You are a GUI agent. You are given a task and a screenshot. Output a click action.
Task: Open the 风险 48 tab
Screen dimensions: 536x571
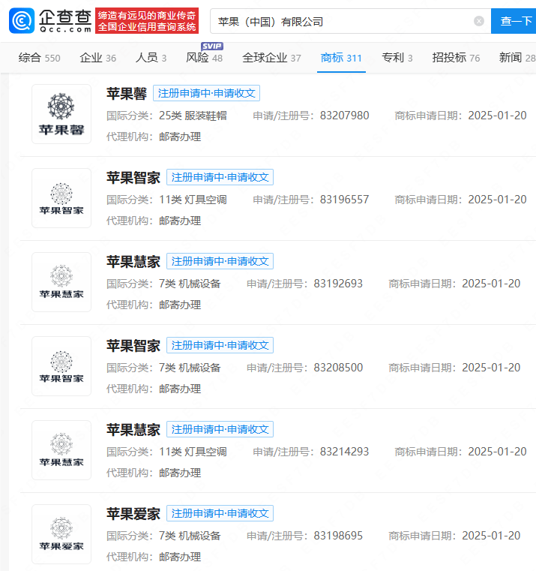[x=204, y=58]
